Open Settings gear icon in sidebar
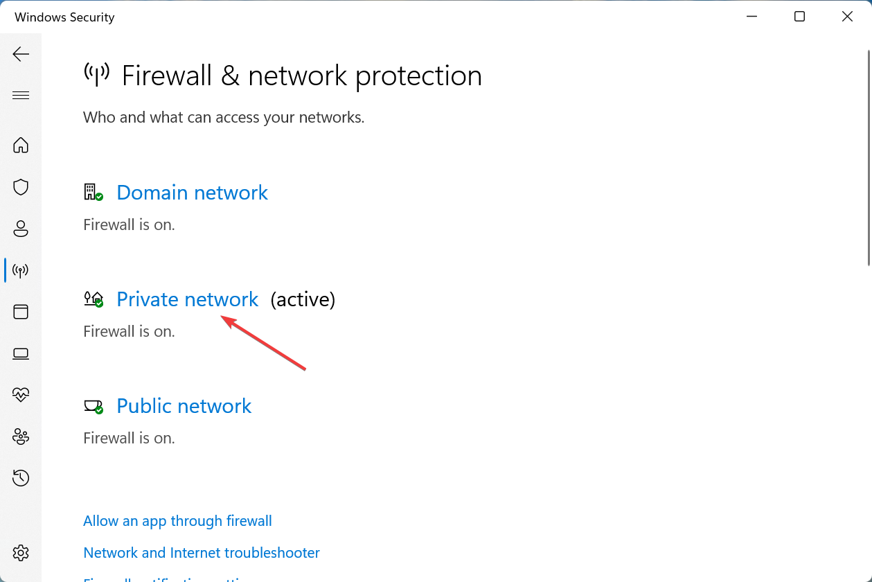The width and height of the screenshot is (872, 582). (x=21, y=553)
